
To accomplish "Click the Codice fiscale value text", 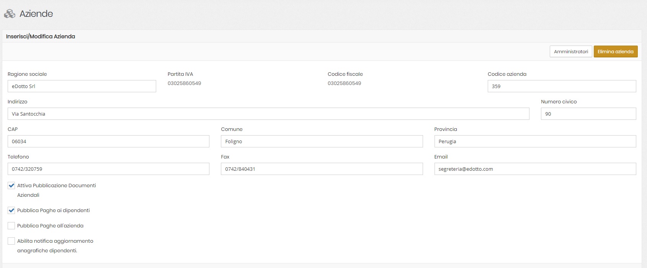I will pos(344,83).
